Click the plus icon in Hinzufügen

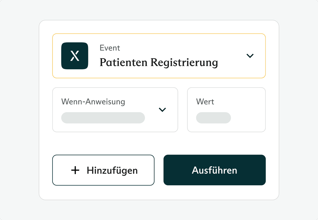tap(75, 170)
